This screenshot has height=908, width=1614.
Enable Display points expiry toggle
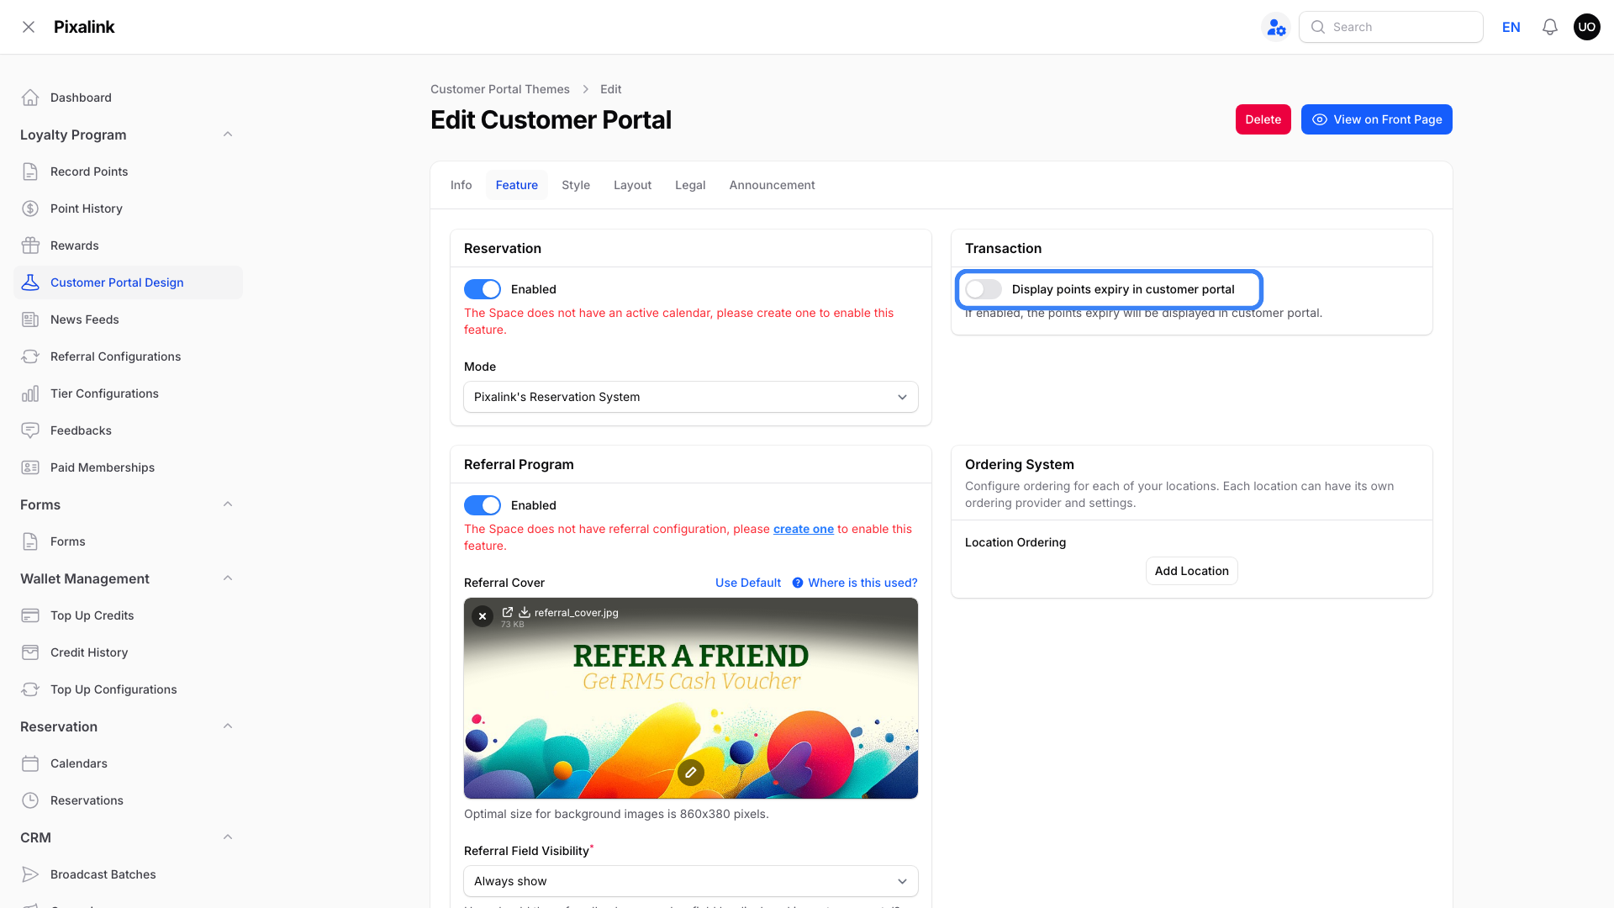984,289
